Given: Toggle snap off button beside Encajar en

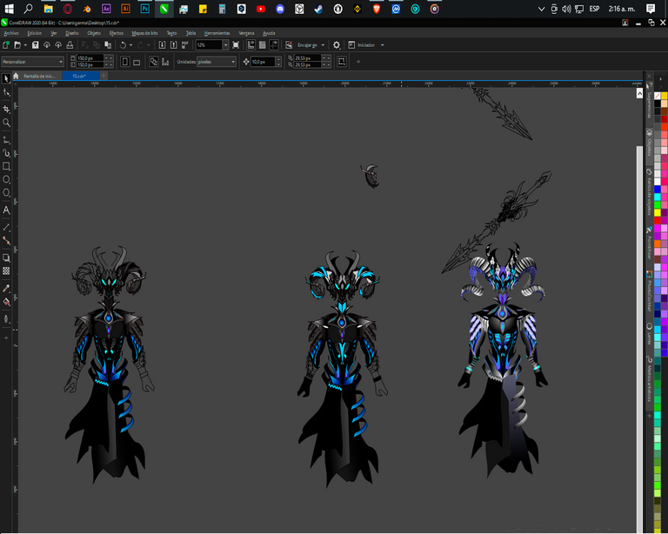Looking at the screenshot, I should pos(289,44).
